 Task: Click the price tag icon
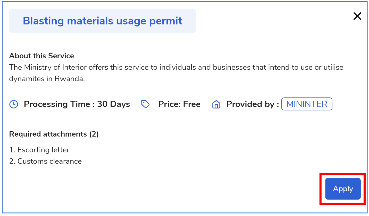click(x=146, y=104)
